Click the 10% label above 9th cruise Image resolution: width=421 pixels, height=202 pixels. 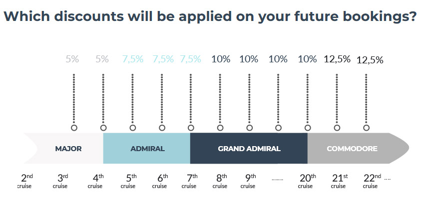[249, 59]
